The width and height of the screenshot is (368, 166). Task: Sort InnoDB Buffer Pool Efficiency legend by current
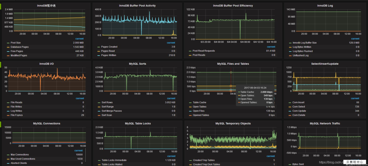271,47
